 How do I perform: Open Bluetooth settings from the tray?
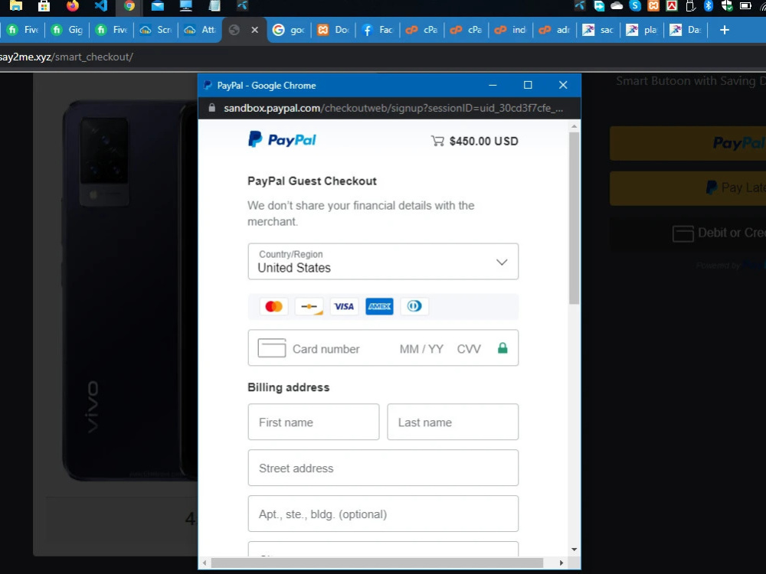click(709, 5)
